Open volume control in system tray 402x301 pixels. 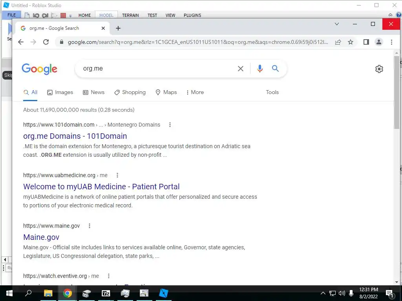(x=342, y=293)
